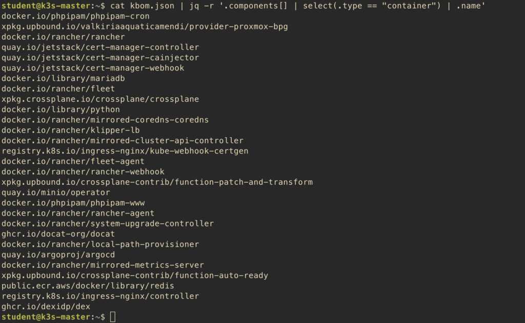Click the docker.io/library/mariadb line
This screenshot has width=525, height=323.
63,78
